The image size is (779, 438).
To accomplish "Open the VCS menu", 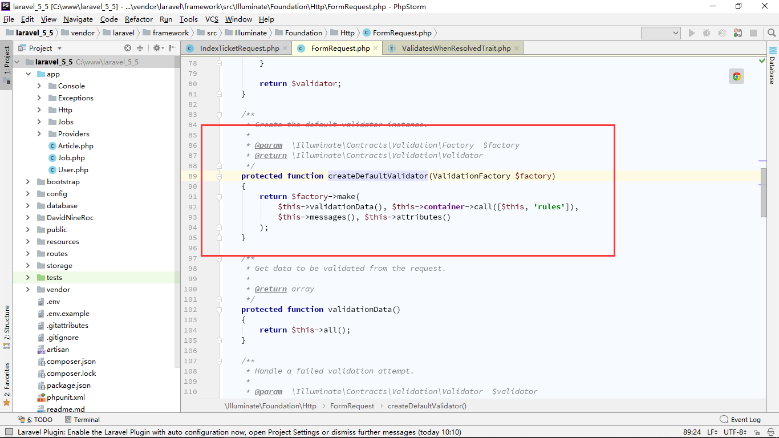I will [212, 19].
